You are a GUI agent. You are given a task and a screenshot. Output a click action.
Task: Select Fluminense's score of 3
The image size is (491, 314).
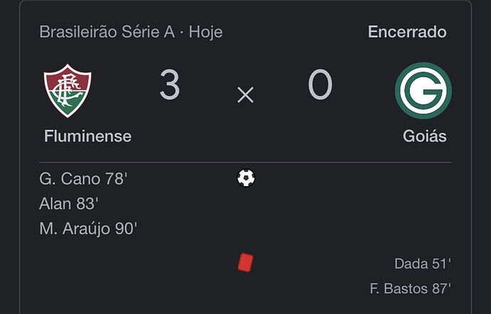click(x=170, y=85)
